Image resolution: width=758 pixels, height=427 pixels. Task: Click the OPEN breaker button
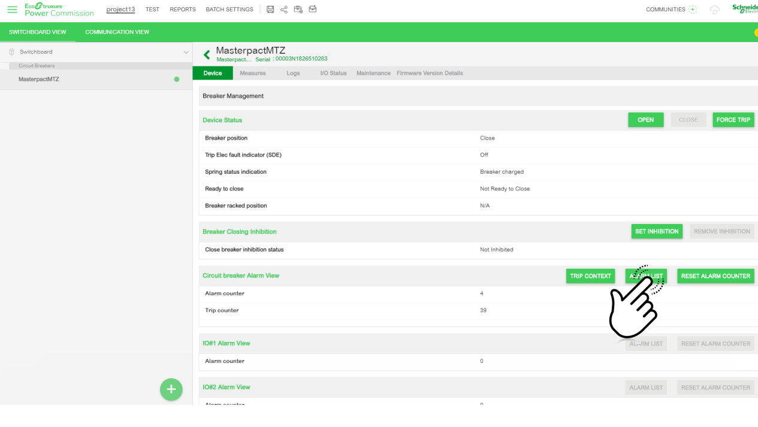click(x=646, y=120)
